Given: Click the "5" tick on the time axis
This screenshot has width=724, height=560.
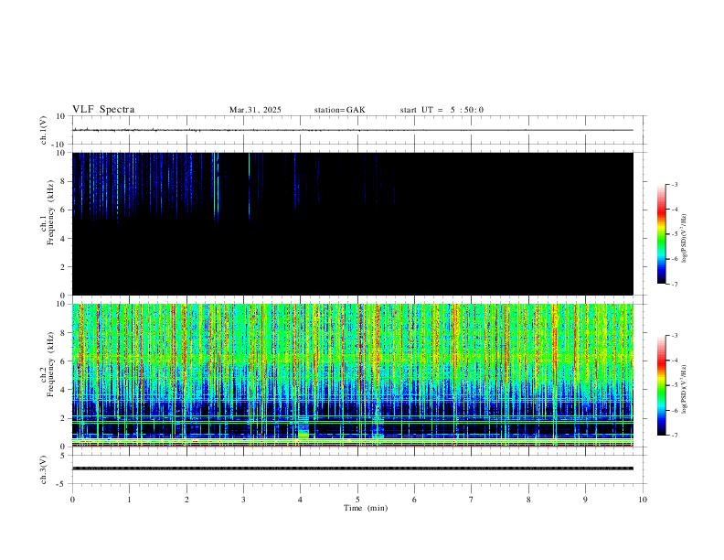Looking at the screenshot, I should tap(357, 500).
